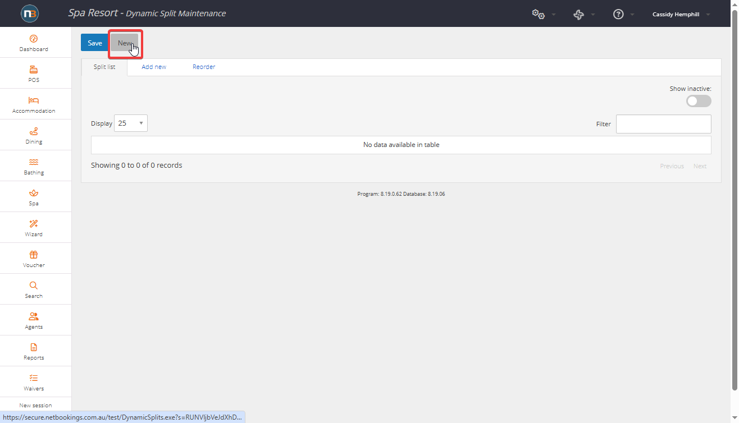Launch the Wizard wand icon
This screenshot has width=739, height=423.
point(34,224)
